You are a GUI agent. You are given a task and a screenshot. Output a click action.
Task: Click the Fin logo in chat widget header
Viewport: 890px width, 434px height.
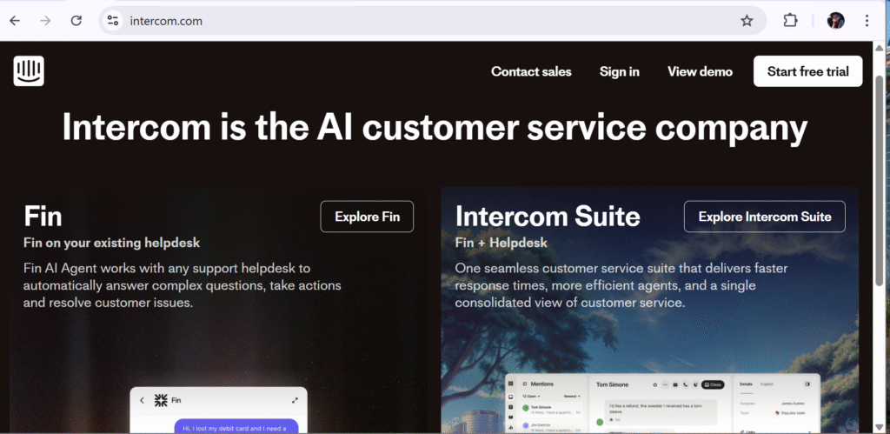pyautogui.click(x=161, y=400)
